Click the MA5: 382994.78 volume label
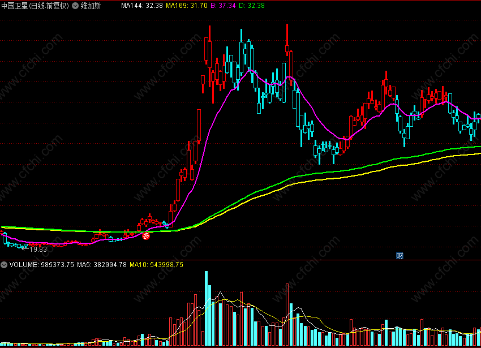The image size is (481, 348). coord(101,264)
